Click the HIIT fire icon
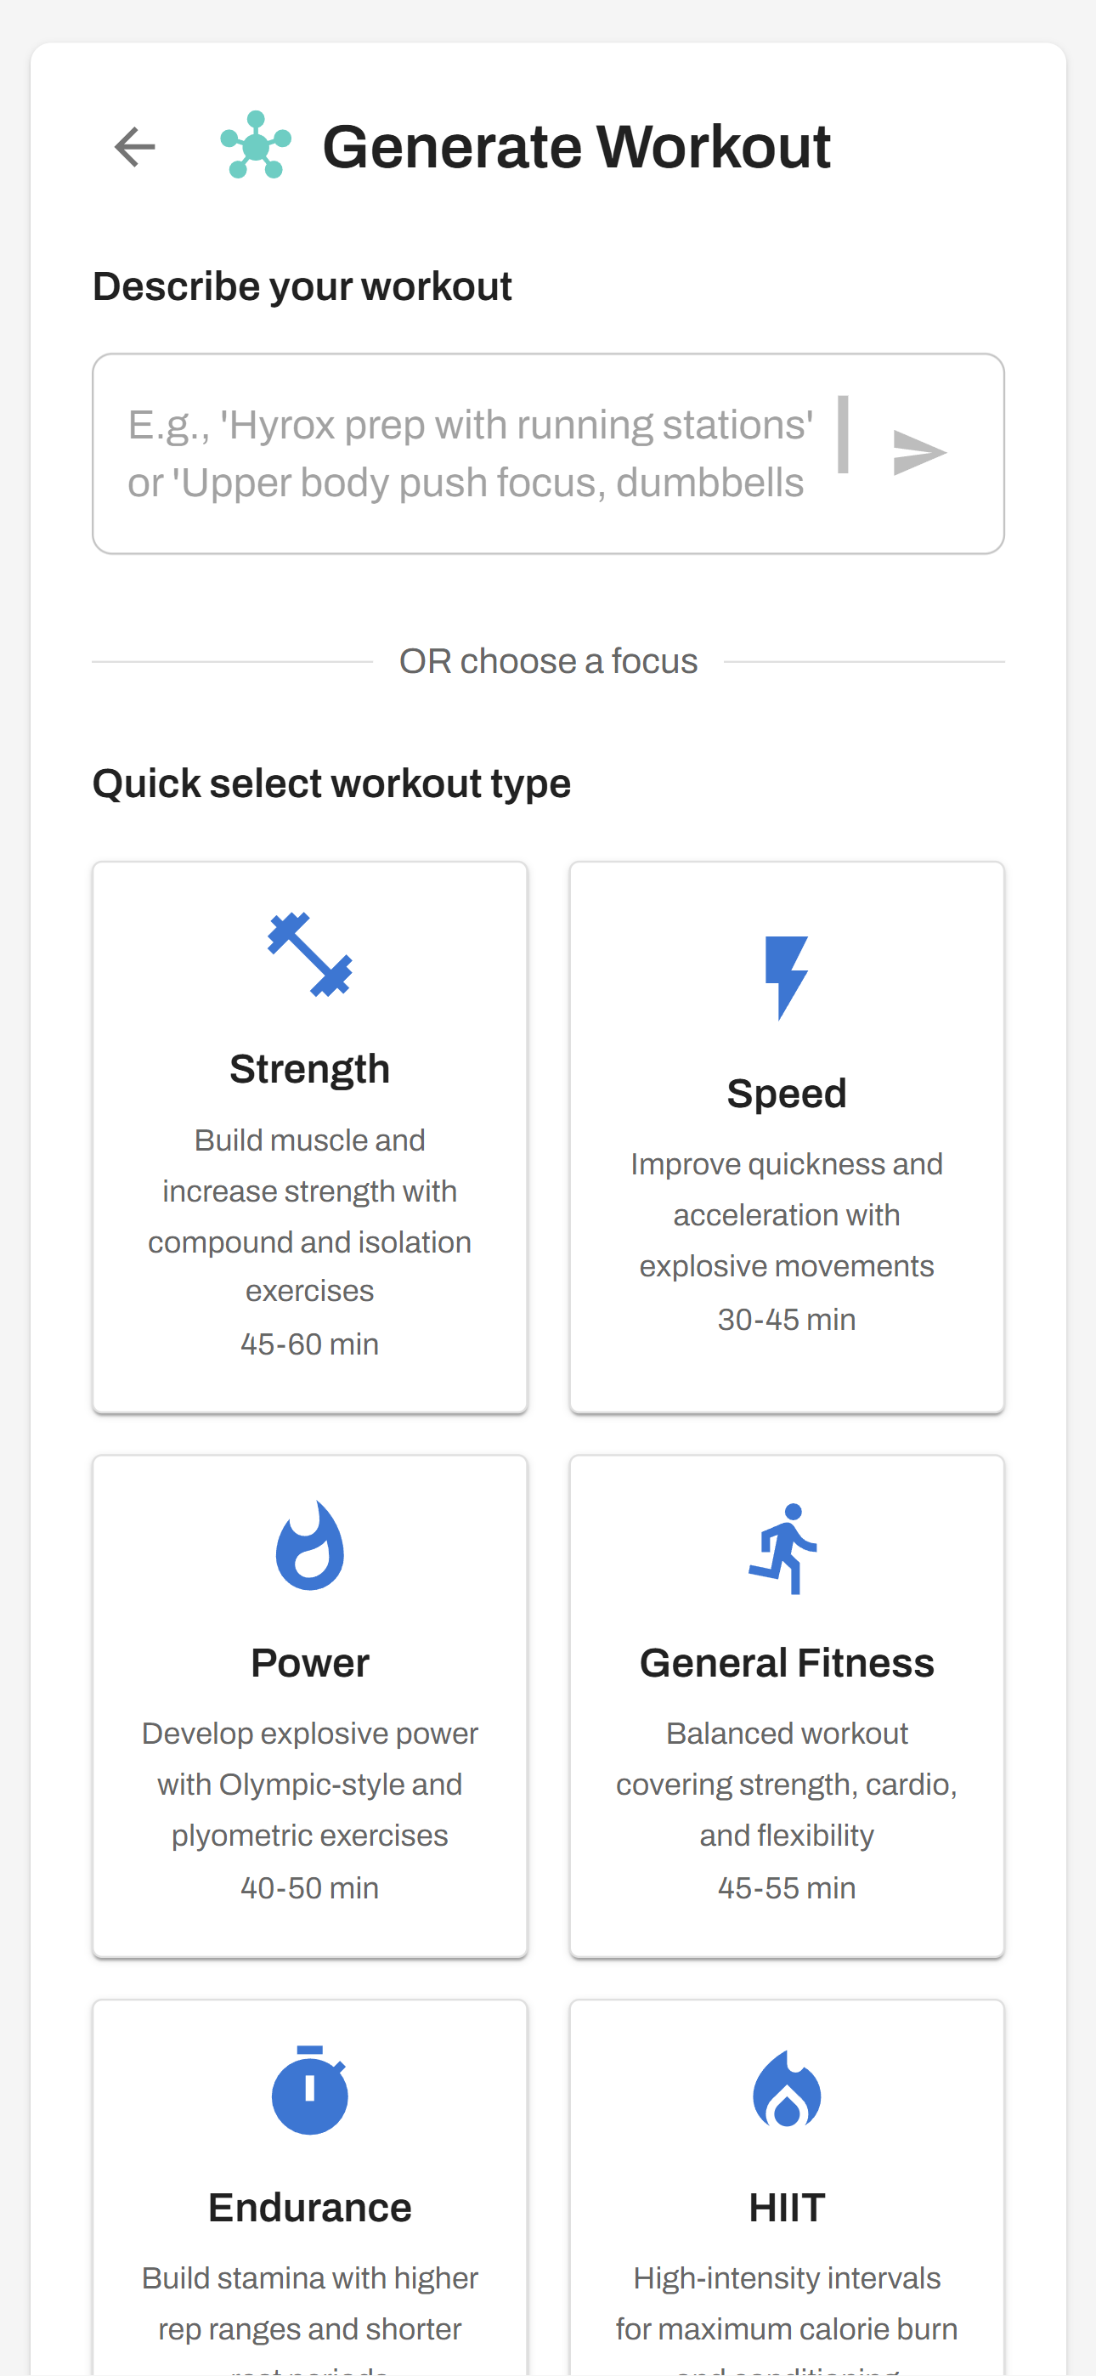The width and height of the screenshot is (1096, 2376). [x=786, y=2090]
